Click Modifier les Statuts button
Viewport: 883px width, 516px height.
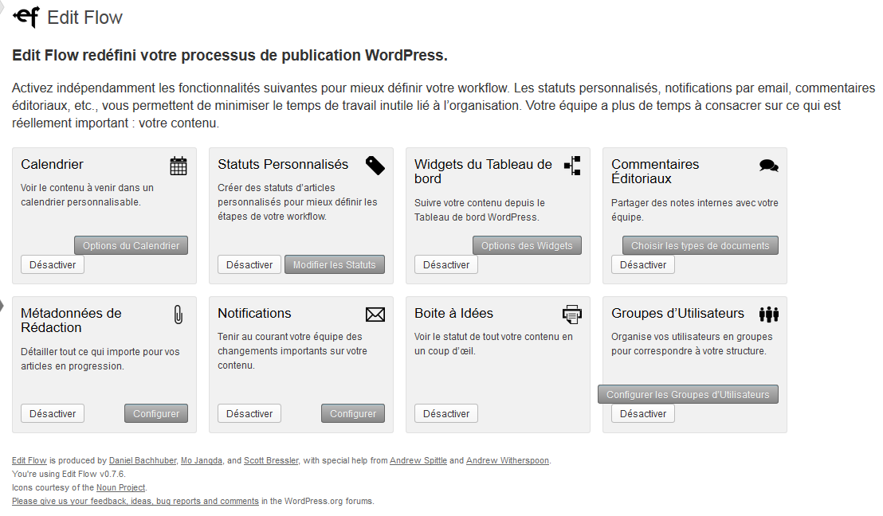coord(335,264)
